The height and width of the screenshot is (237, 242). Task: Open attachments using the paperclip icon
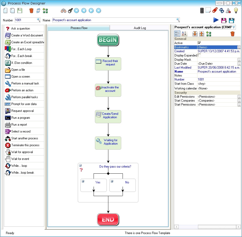click(x=215, y=11)
